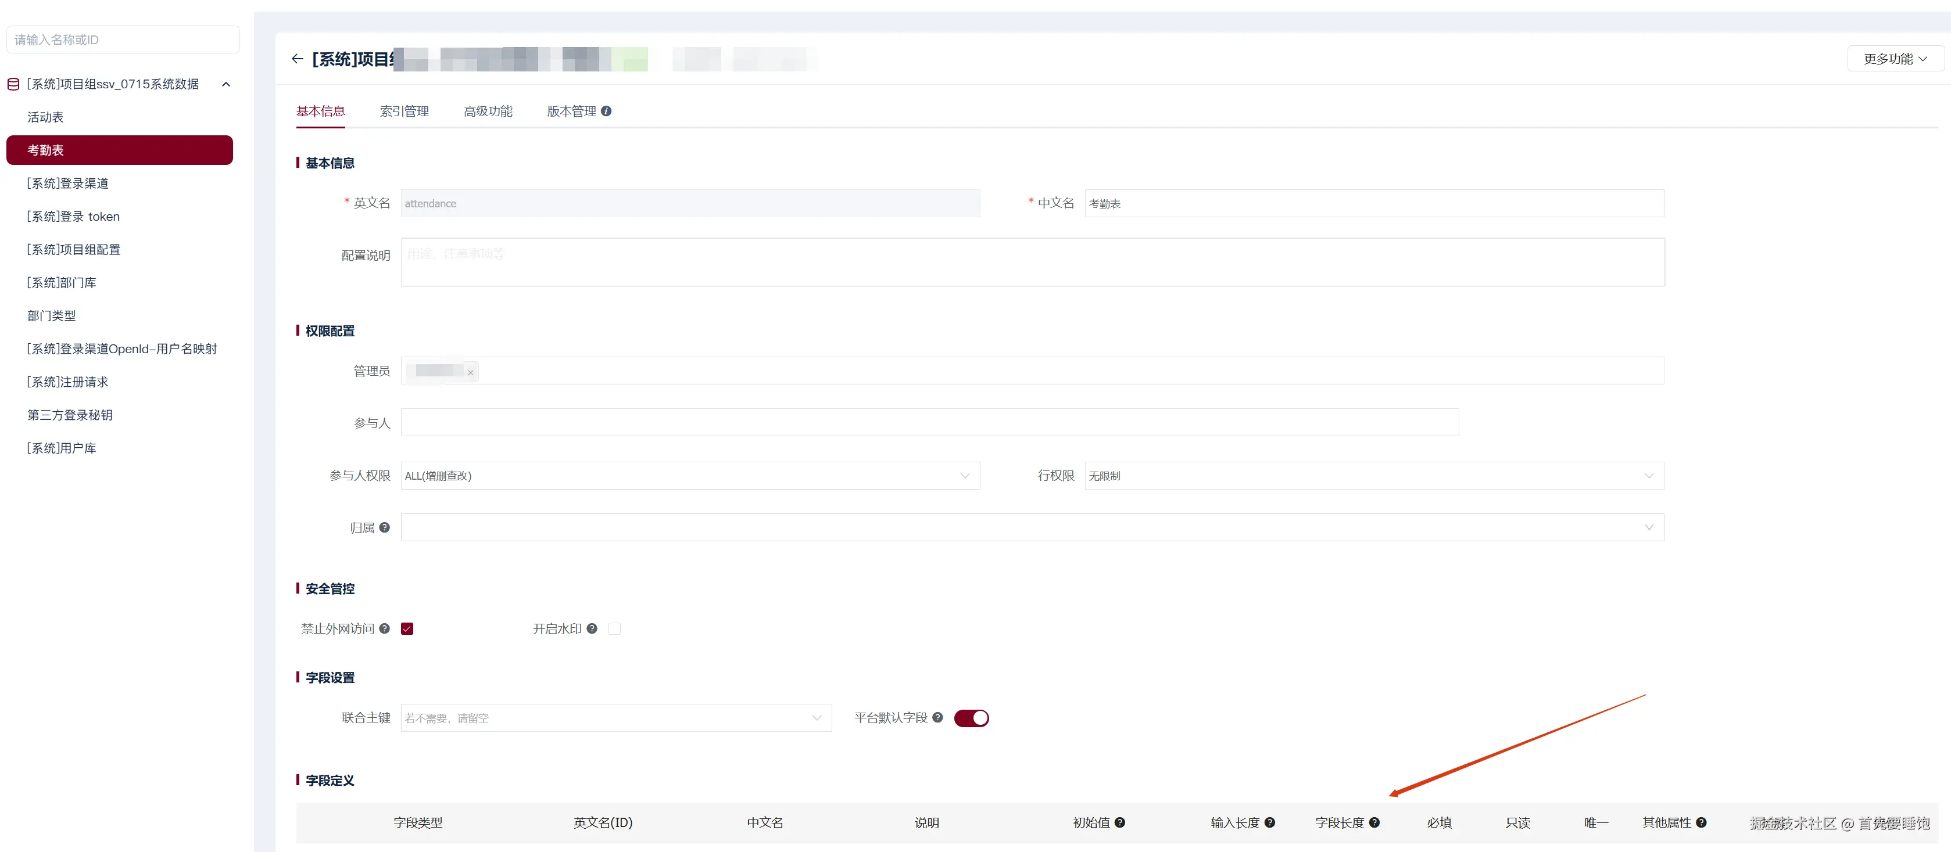Click the help icon beside 平台默认字段
The width and height of the screenshot is (1951, 852).
(x=937, y=717)
